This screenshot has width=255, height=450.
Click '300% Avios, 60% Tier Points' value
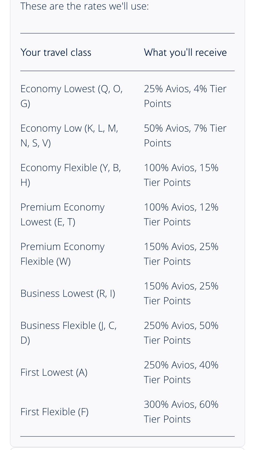(181, 412)
